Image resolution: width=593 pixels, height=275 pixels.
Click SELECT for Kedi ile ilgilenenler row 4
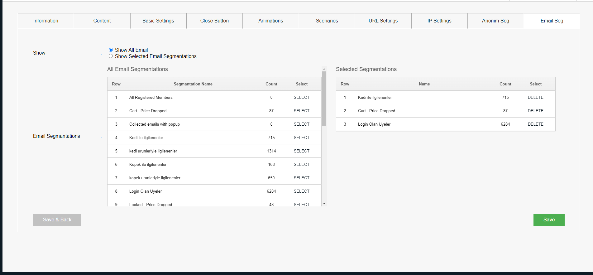pyautogui.click(x=302, y=137)
